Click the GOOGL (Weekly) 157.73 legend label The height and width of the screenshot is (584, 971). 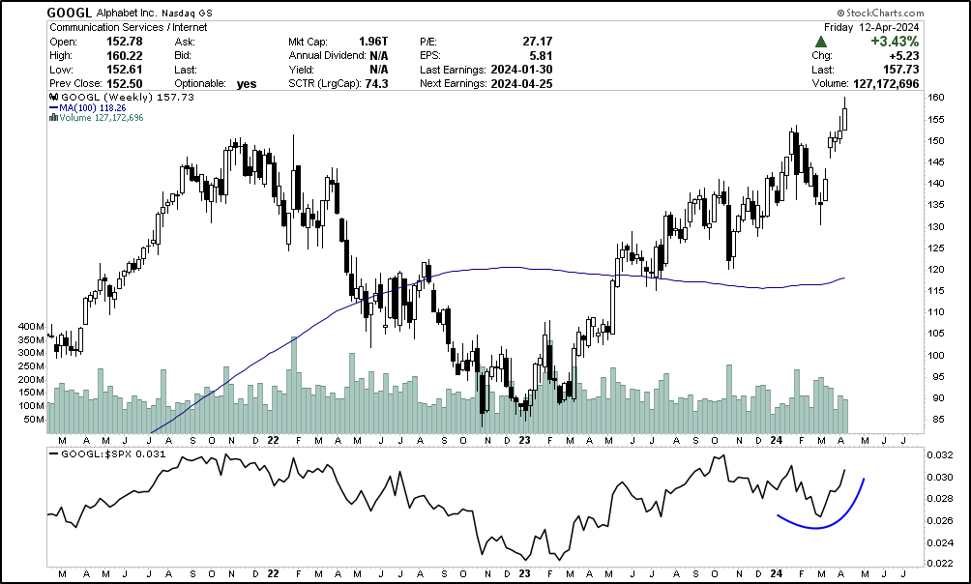(x=128, y=98)
